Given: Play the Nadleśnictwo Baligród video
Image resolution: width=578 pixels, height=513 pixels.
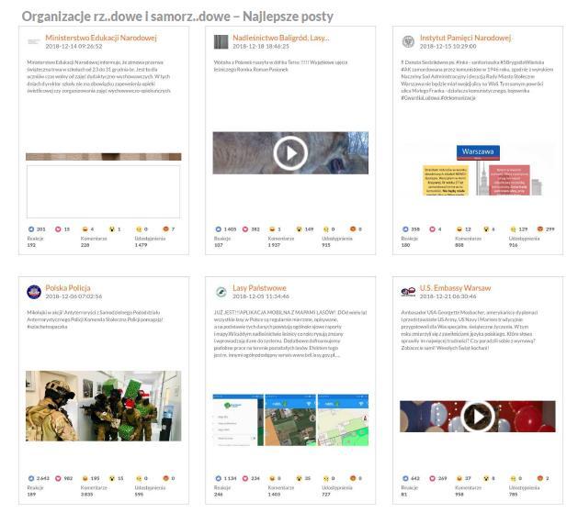Looking at the screenshot, I should pos(290,153).
